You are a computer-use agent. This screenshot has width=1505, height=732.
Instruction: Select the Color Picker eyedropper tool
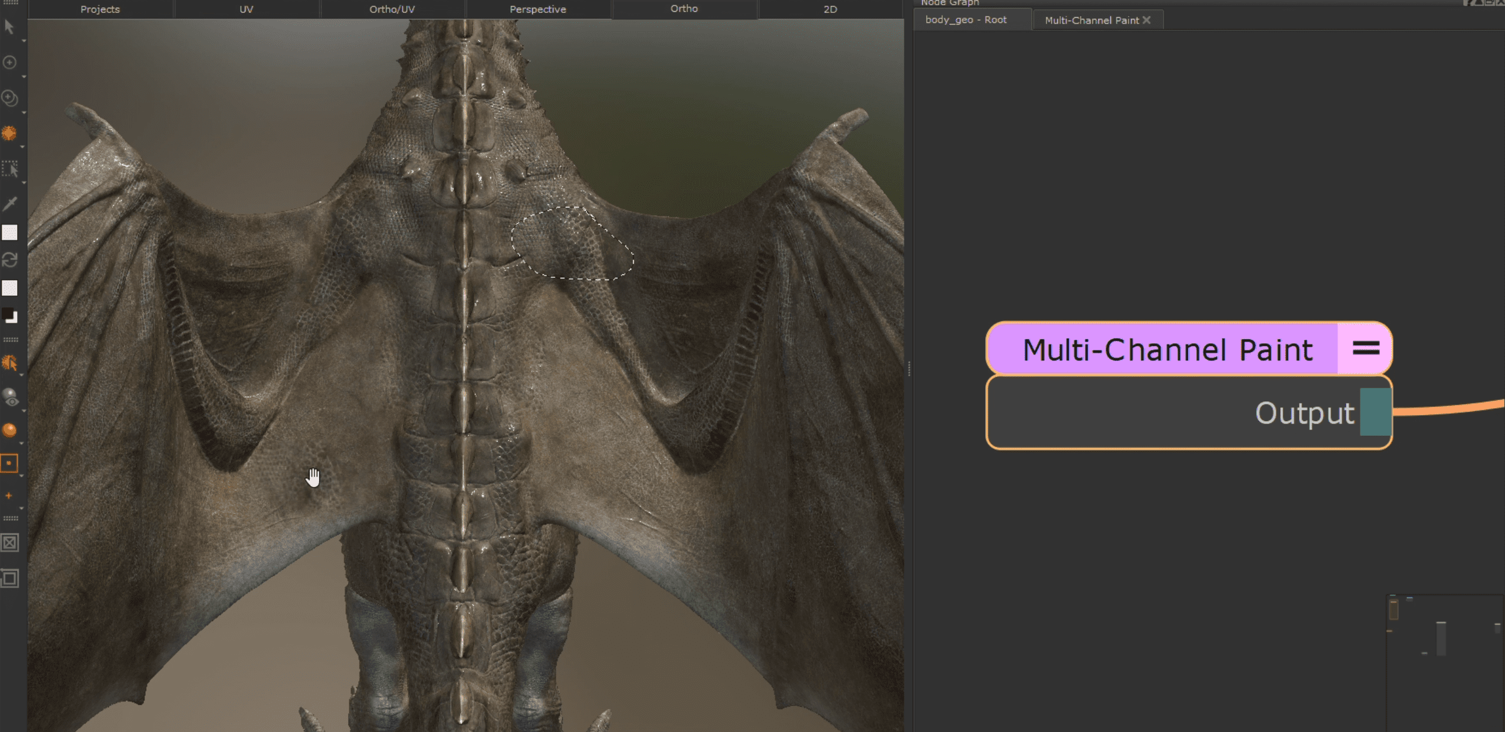[9, 203]
